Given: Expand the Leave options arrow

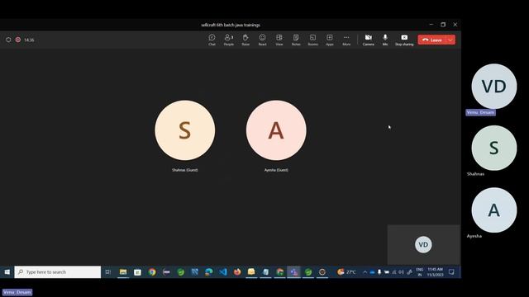Looking at the screenshot, I should pos(450,40).
